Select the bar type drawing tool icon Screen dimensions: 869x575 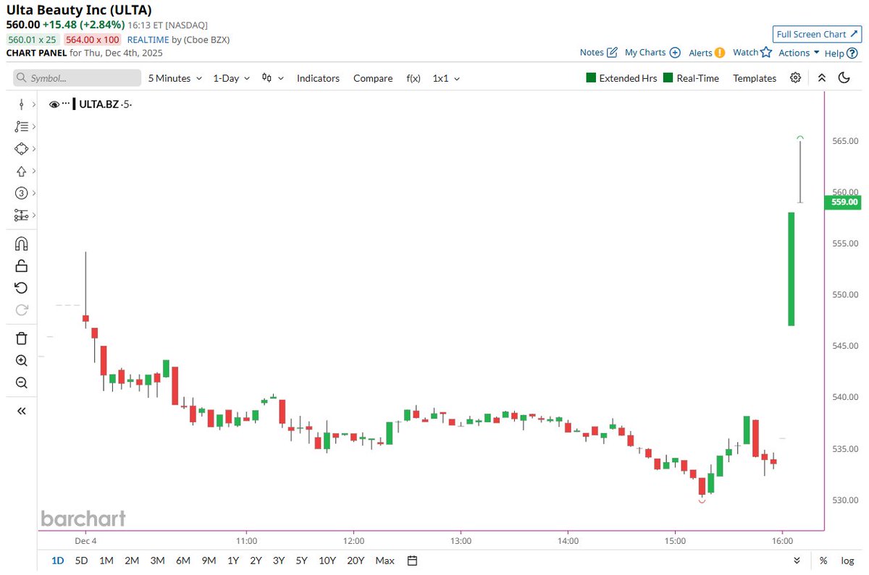(x=21, y=104)
